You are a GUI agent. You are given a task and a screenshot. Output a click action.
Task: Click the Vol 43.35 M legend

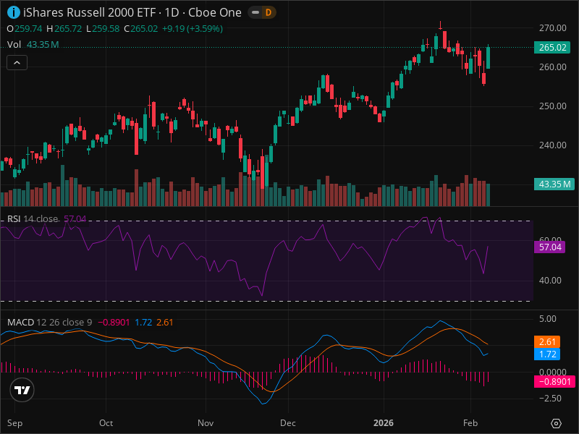pos(33,45)
